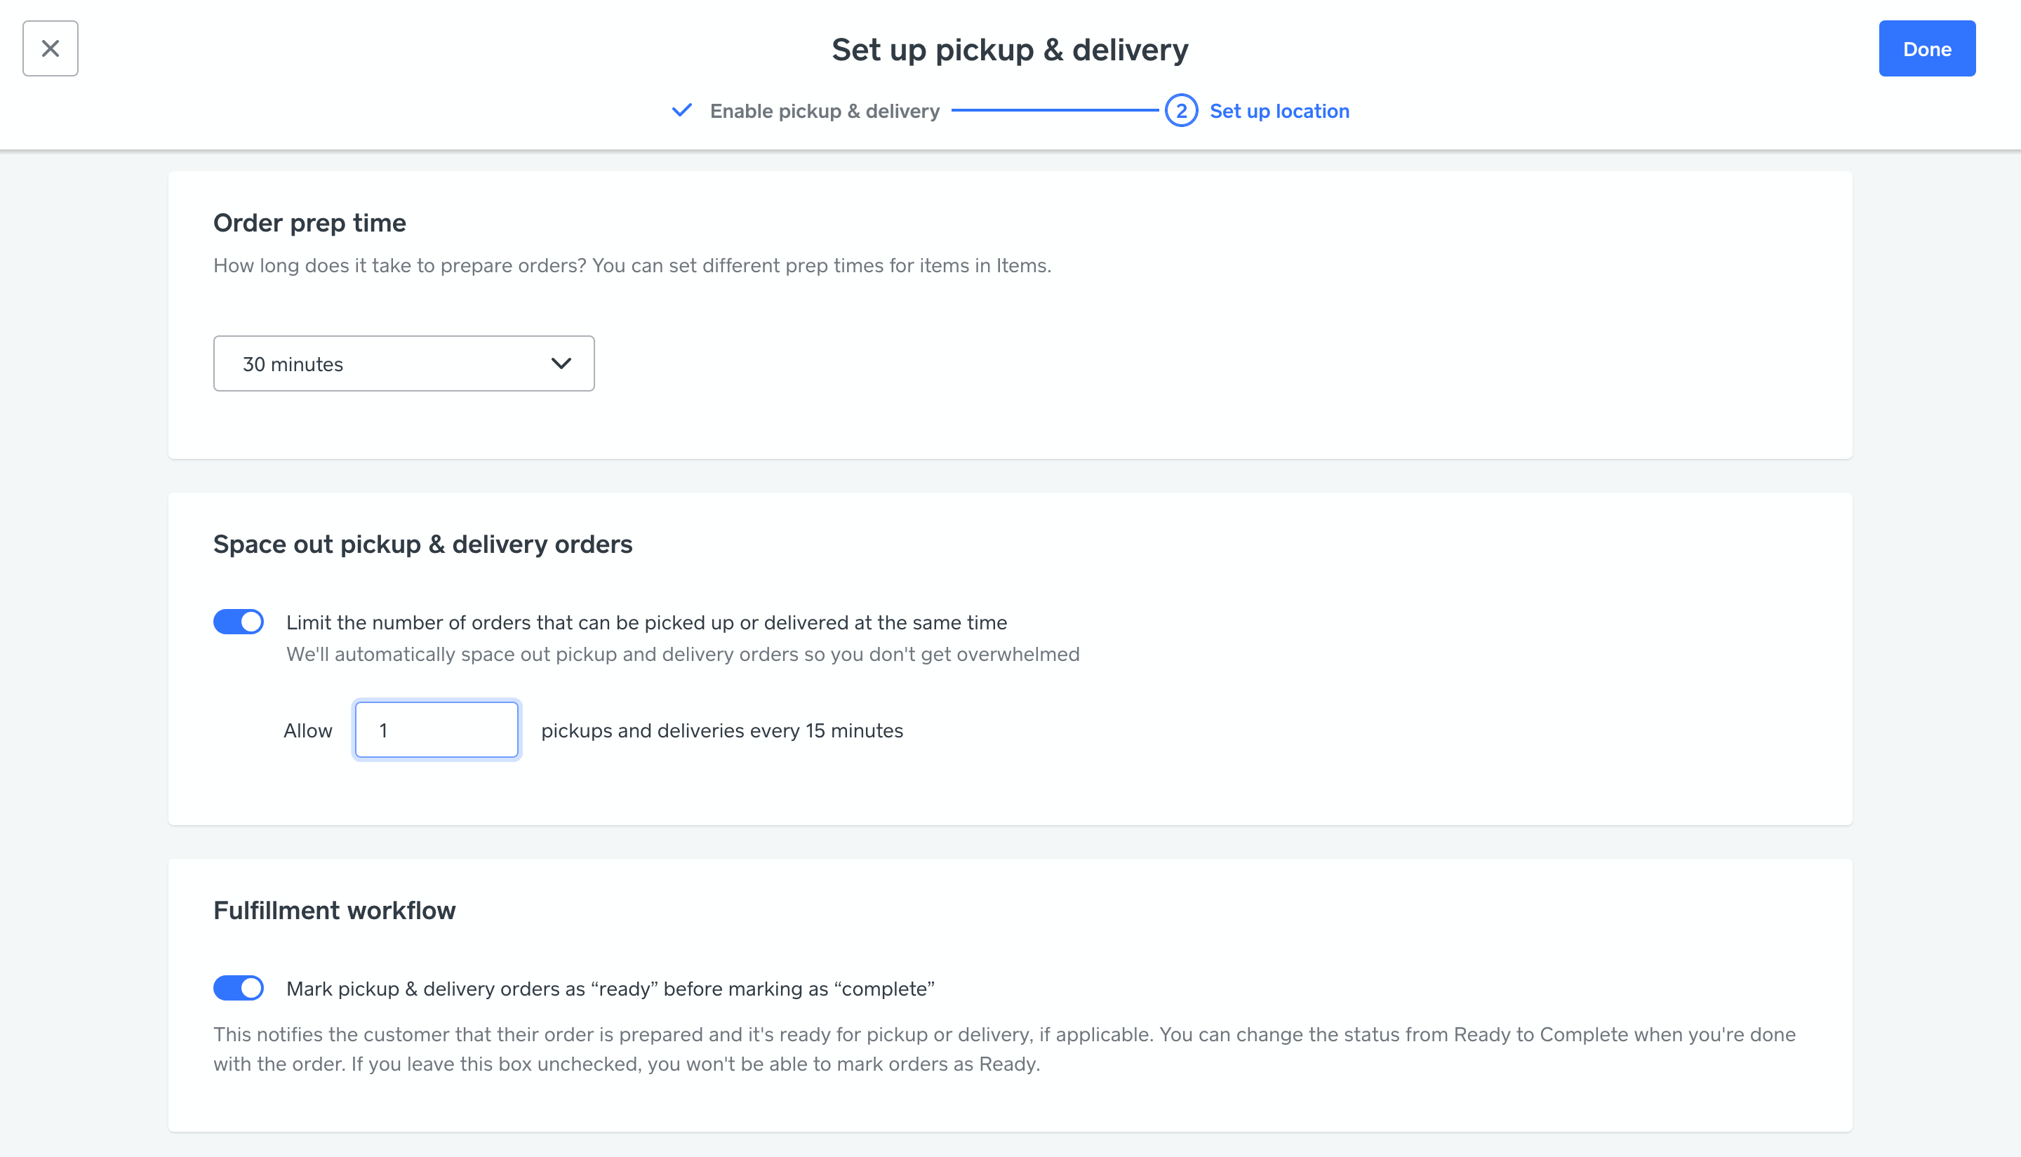Click the Set up pickup & delivery title

[x=1009, y=50]
